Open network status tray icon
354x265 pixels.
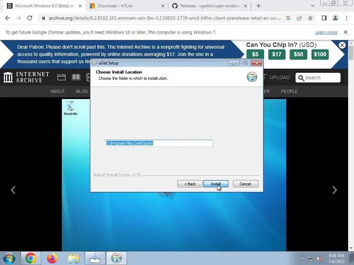coord(311,258)
